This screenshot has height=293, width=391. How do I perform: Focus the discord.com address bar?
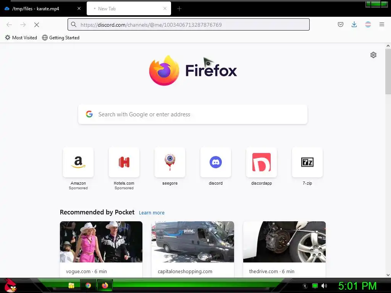[189, 24]
